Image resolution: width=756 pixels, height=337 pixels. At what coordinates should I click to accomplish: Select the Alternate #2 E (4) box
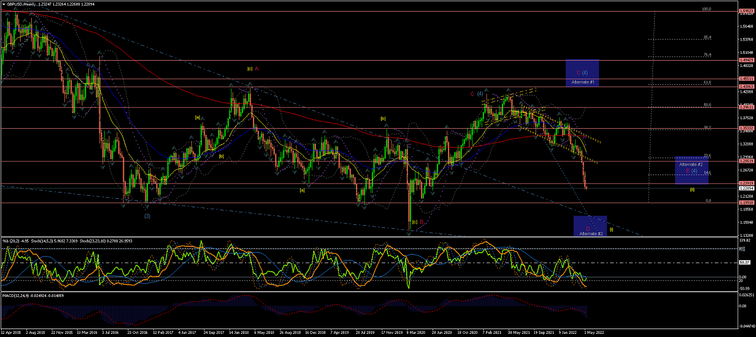(x=692, y=170)
